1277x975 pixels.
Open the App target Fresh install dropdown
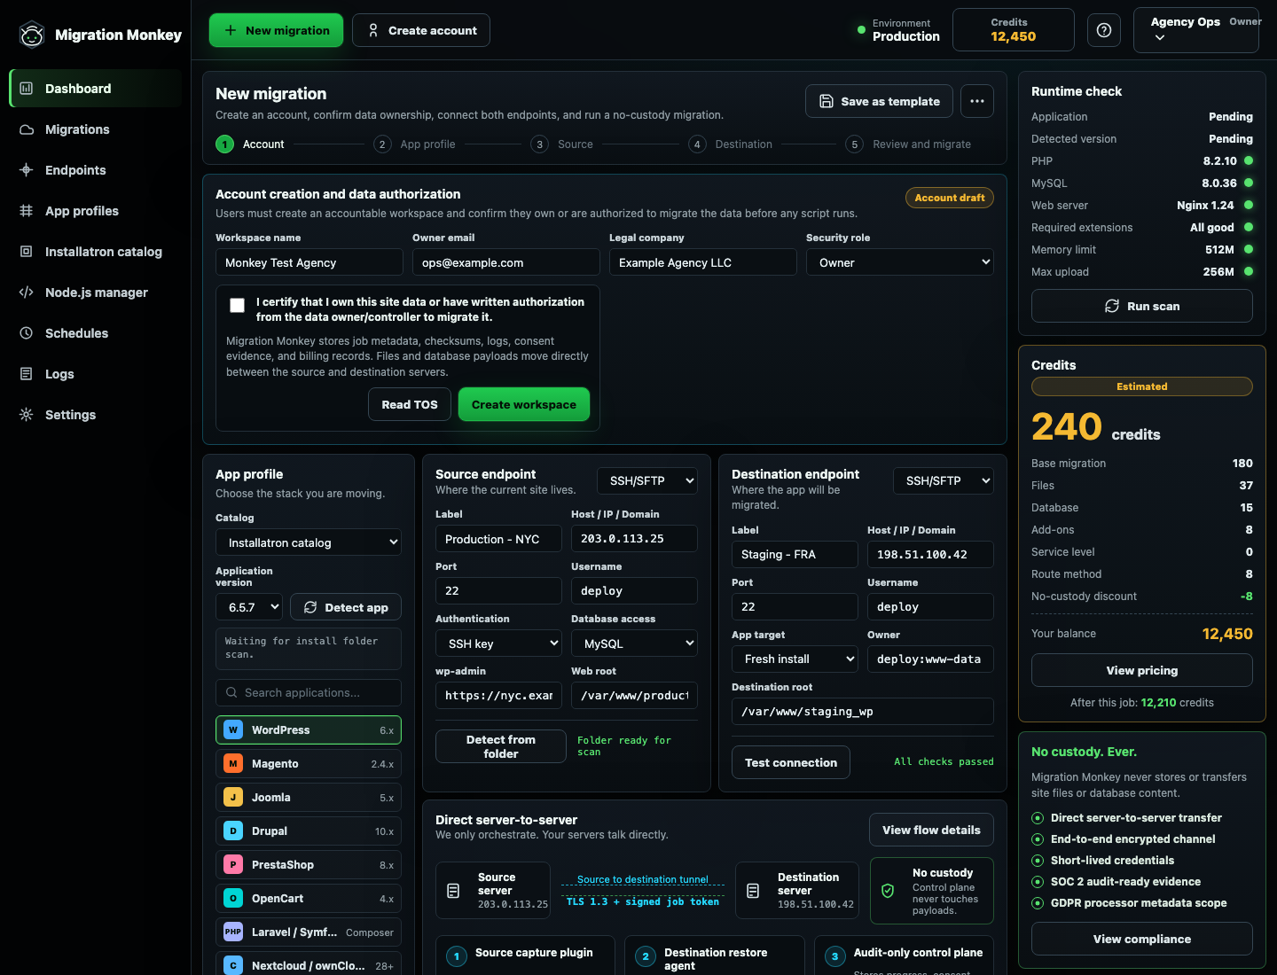(795, 659)
